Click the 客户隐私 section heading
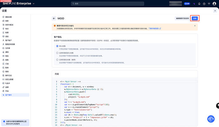219x127 pixels. [x=58, y=37]
